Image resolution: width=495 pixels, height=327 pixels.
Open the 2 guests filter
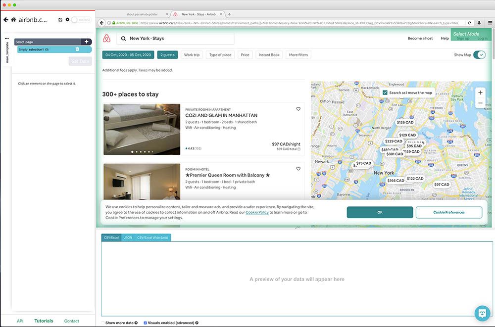(x=167, y=54)
